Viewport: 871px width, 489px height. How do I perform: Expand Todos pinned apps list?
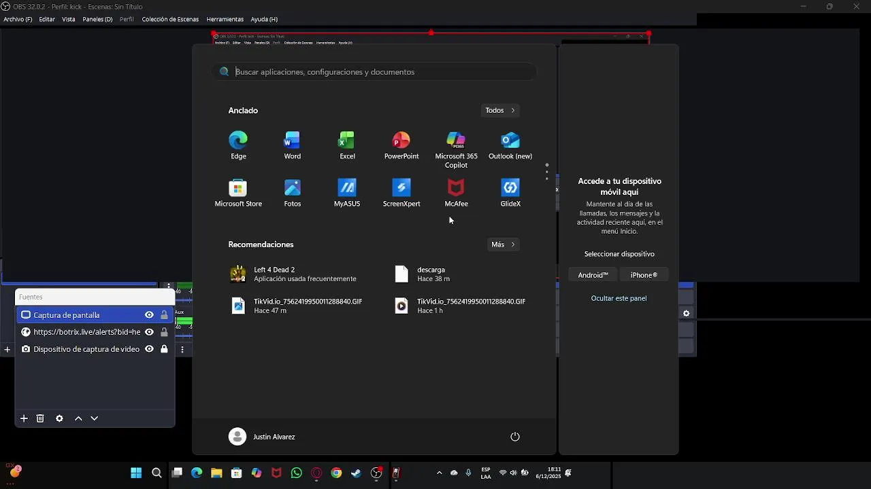[500, 111]
